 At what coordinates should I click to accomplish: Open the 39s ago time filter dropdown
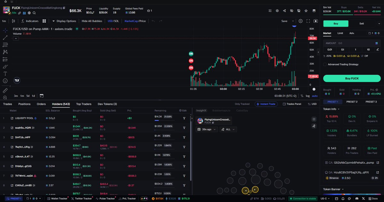tap(207, 129)
